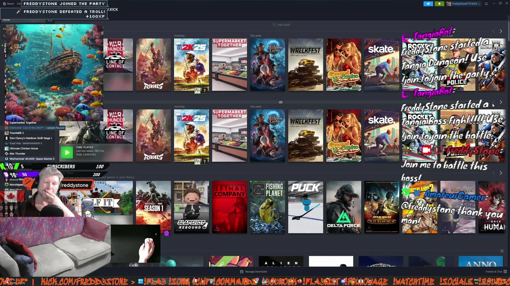Open the Anno cover at bottom
The height and width of the screenshot is (286, 510).
coord(481,262)
